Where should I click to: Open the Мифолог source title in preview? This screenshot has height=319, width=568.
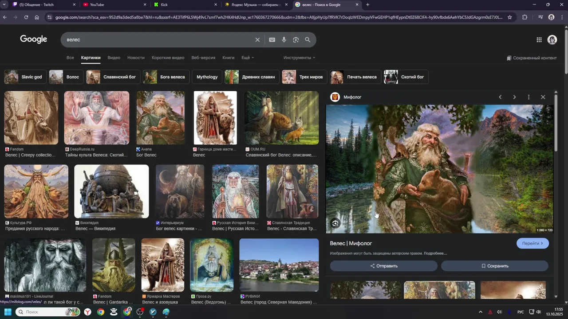tap(352, 97)
